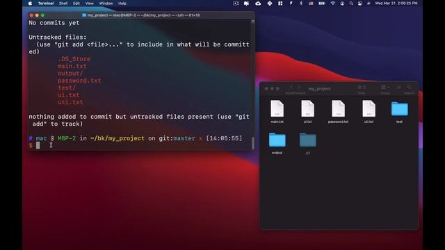Open the Finder Group dropdown
This screenshot has width=445, height=250.
[385, 87]
